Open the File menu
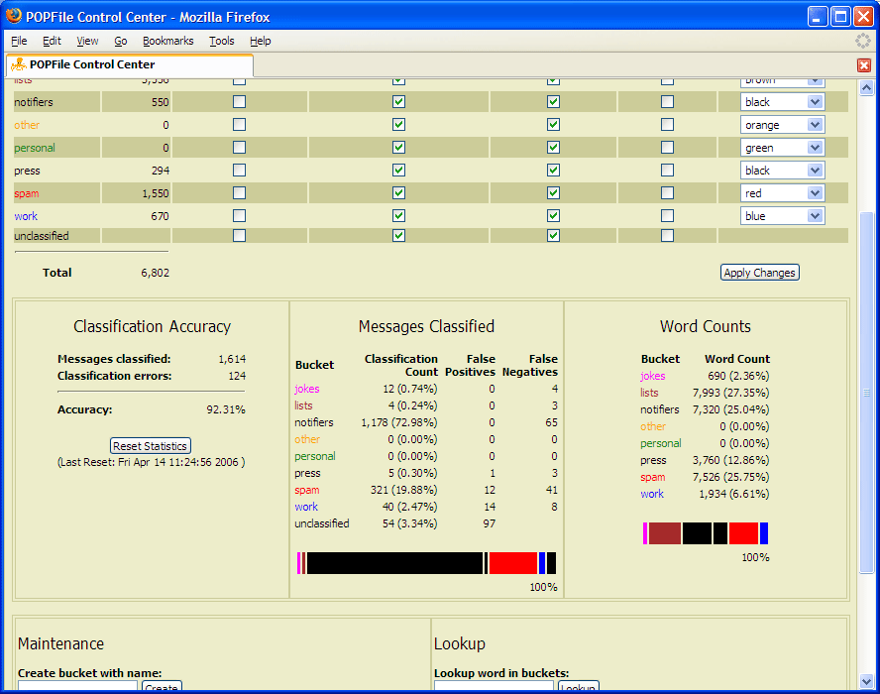Viewport: 880px width, 694px height. (19, 41)
